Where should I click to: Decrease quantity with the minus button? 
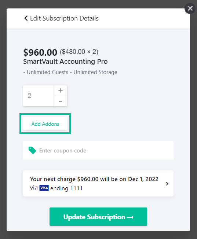[x=61, y=101]
